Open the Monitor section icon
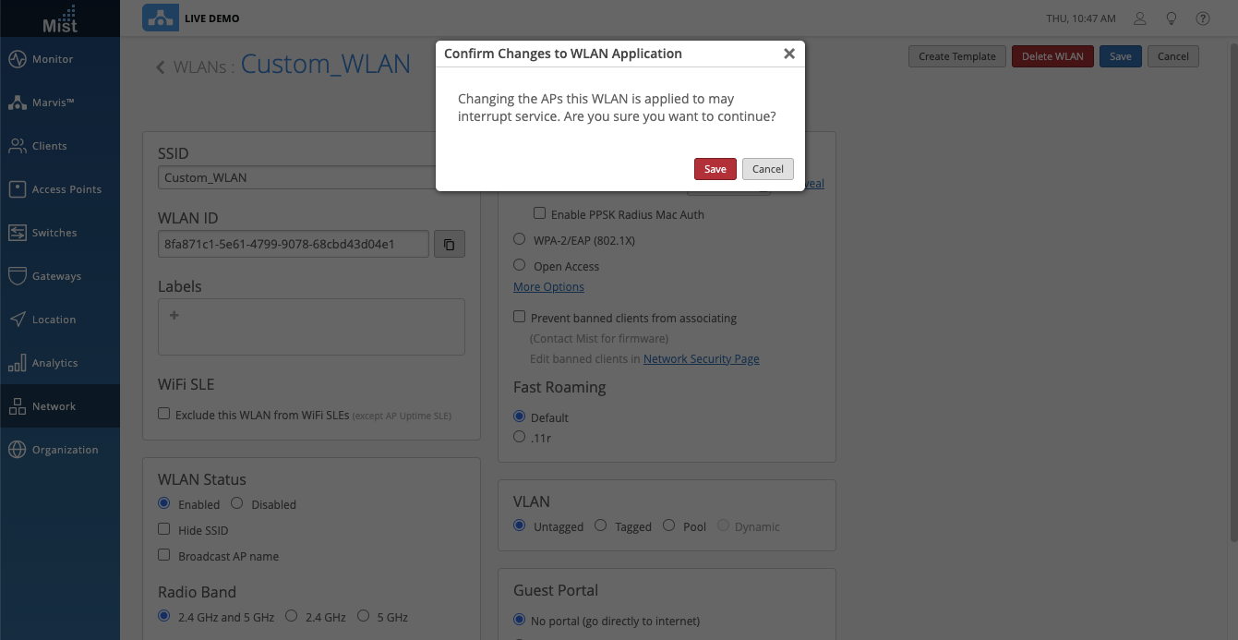Image resolution: width=1238 pixels, height=640 pixels. coord(17,59)
